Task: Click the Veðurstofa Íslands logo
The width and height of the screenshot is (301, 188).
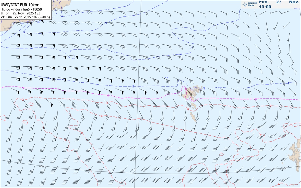Action: [x=250, y=4]
